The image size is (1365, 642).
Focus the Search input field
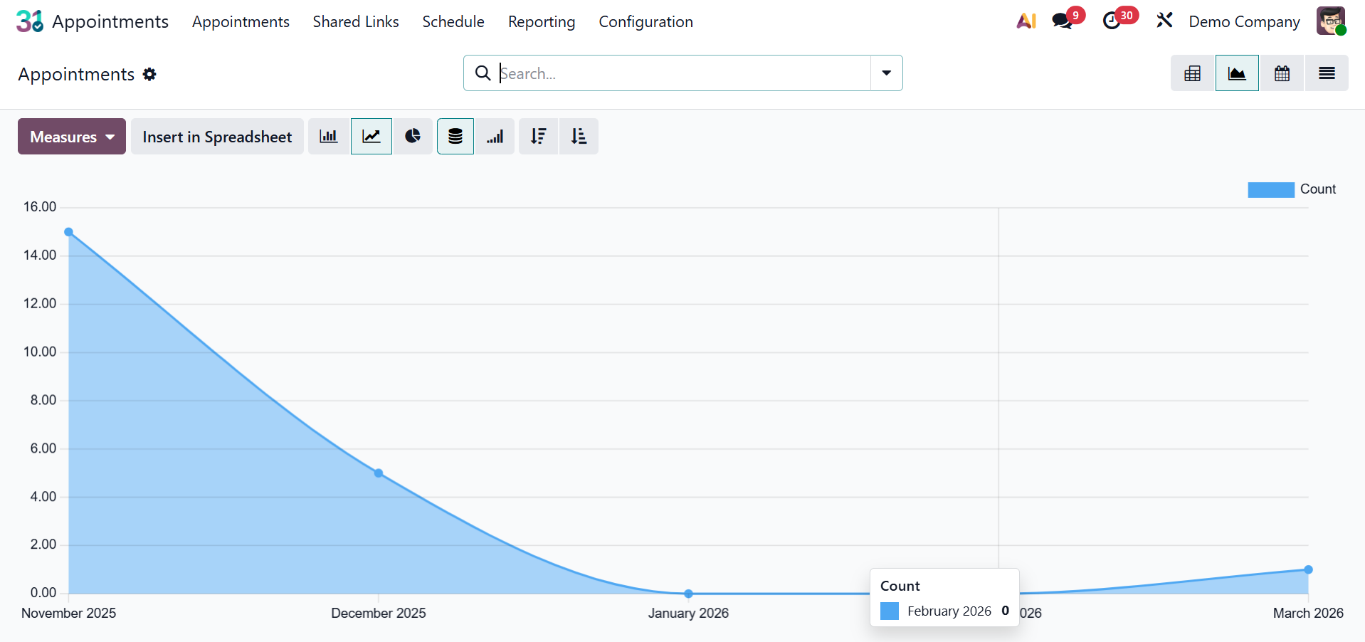[676, 73]
